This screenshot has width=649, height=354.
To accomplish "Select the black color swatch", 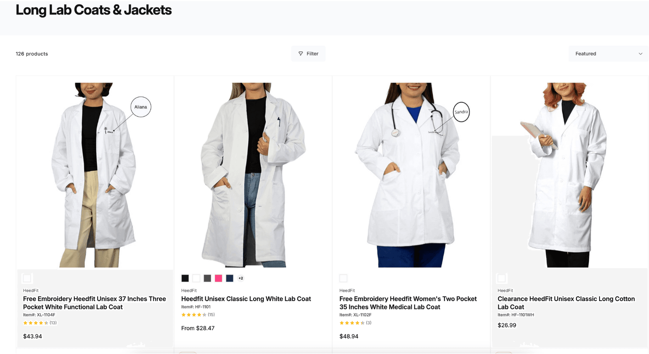I will (x=185, y=278).
